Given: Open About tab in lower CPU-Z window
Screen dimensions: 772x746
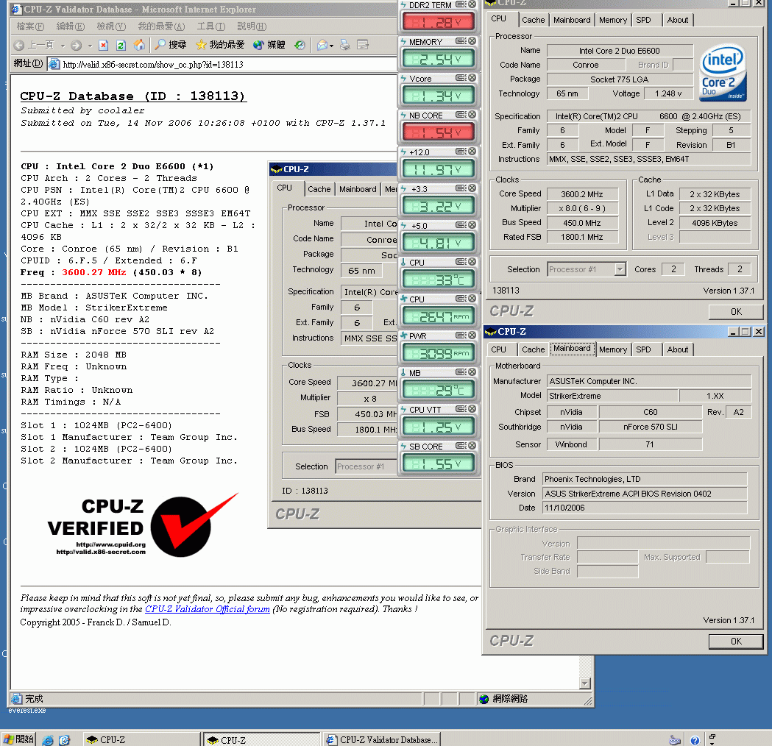Looking at the screenshot, I should click(x=678, y=349).
